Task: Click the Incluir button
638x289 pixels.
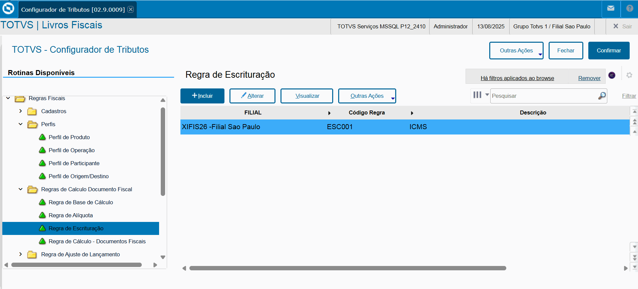Action: (x=202, y=96)
